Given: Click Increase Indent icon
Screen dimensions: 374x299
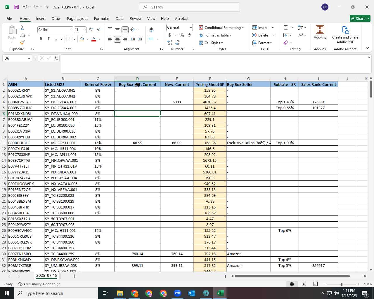Looking at the screenshot, I should coord(140,39).
